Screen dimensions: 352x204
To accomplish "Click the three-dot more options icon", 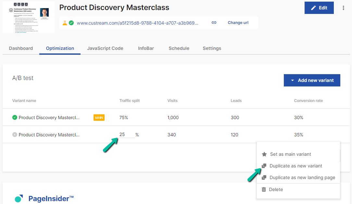I will [x=343, y=8].
